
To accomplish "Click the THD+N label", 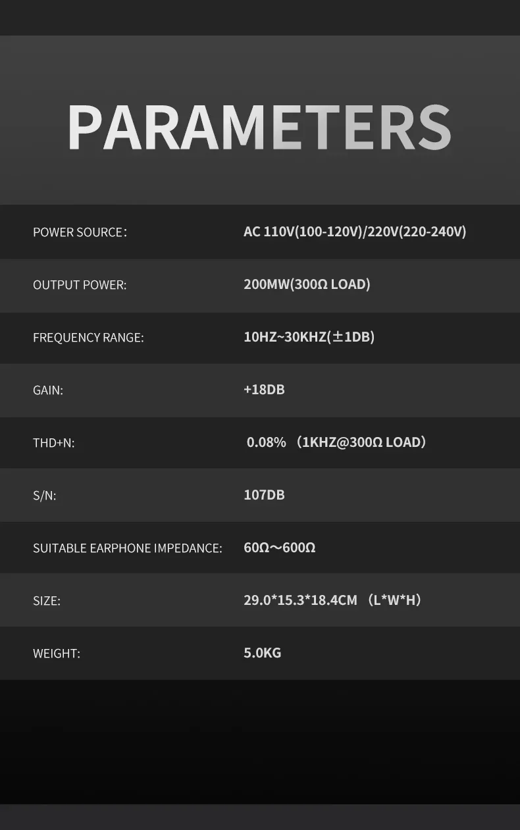I will click(x=54, y=443).
